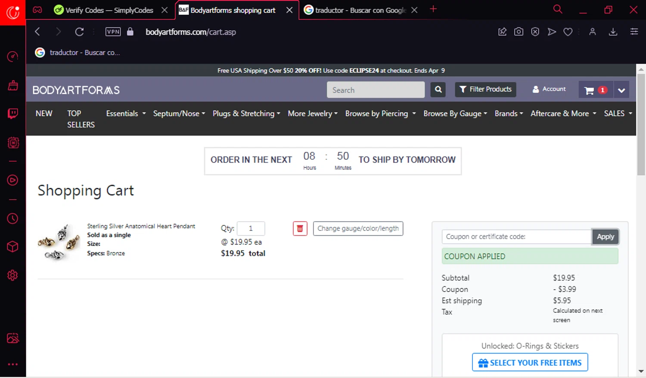The image size is (646, 378).
Task: Open Sterling Silver Anatomical Heart Pendant link
Action: click(141, 226)
